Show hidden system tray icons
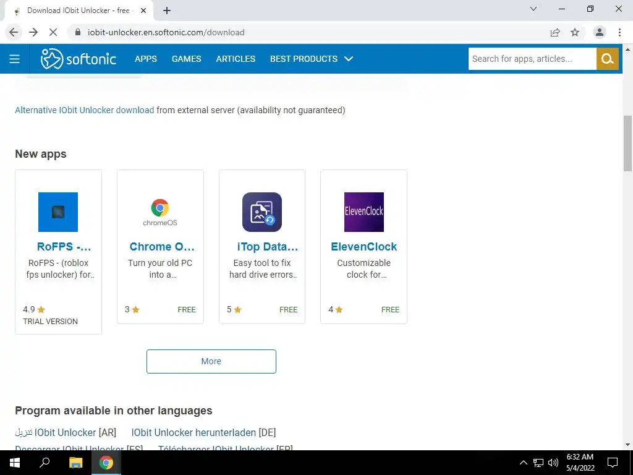Viewport: 633px width, 475px height. 523,463
